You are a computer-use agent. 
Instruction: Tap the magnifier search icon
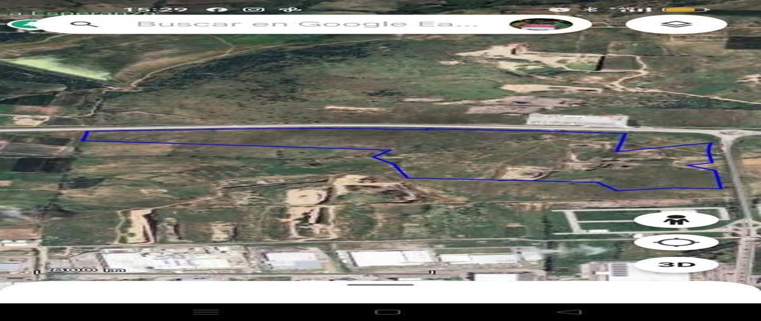84,24
